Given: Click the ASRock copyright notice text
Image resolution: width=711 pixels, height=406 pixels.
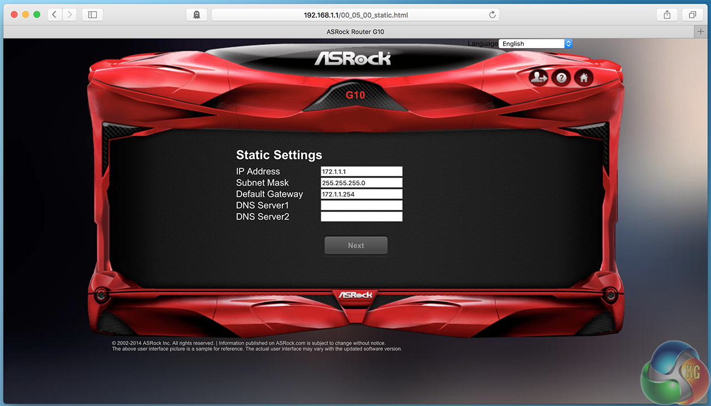Looking at the screenshot, I should (x=257, y=346).
